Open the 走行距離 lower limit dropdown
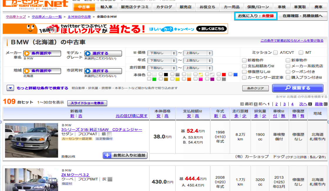329x191 pixels. click(162, 68)
